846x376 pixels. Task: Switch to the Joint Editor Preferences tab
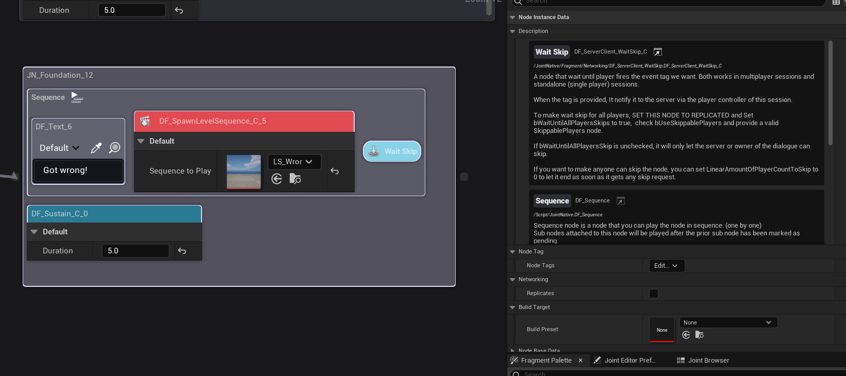(625, 361)
